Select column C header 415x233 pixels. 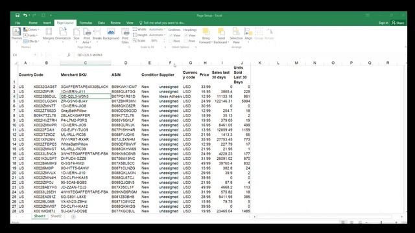click(85, 63)
